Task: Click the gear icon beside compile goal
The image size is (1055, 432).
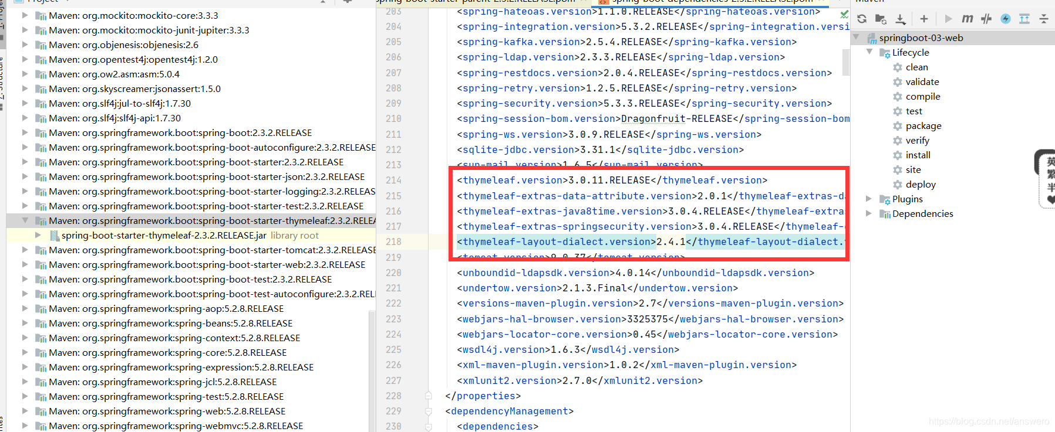Action: (x=898, y=97)
